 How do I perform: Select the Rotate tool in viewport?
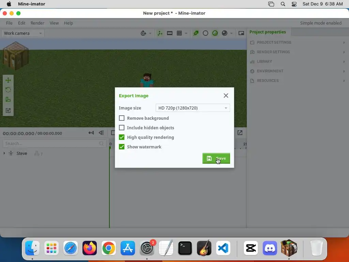8,90
